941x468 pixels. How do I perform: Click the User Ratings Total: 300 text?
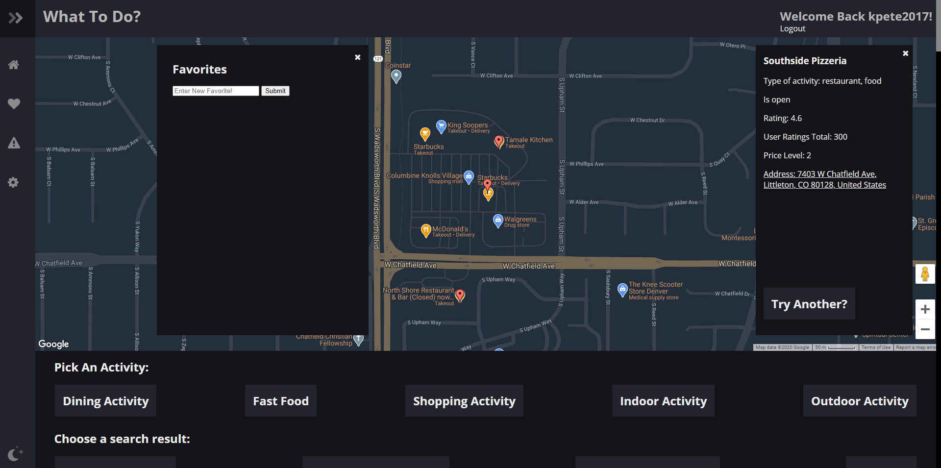point(805,137)
